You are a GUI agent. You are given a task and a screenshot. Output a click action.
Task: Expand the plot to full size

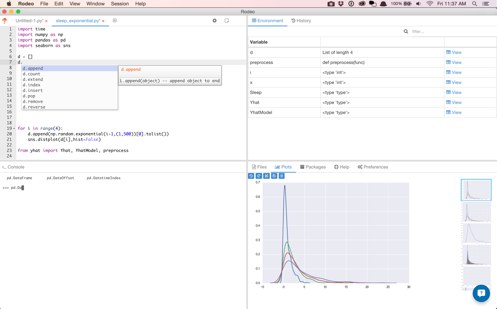point(266,176)
